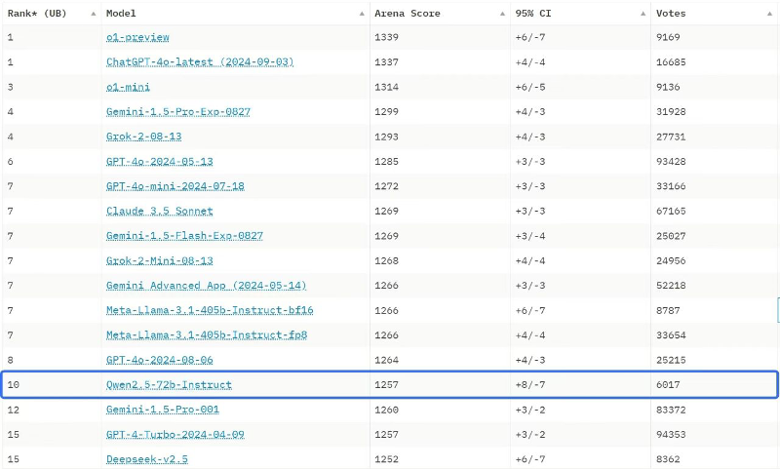Click the sort arrow in Model column header
The height and width of the screenshot is (470, 780).
tap(362, 14)
